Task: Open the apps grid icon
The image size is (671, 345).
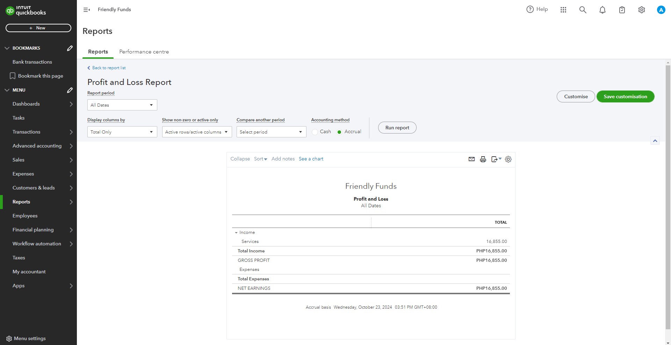Action: point(563,10)
